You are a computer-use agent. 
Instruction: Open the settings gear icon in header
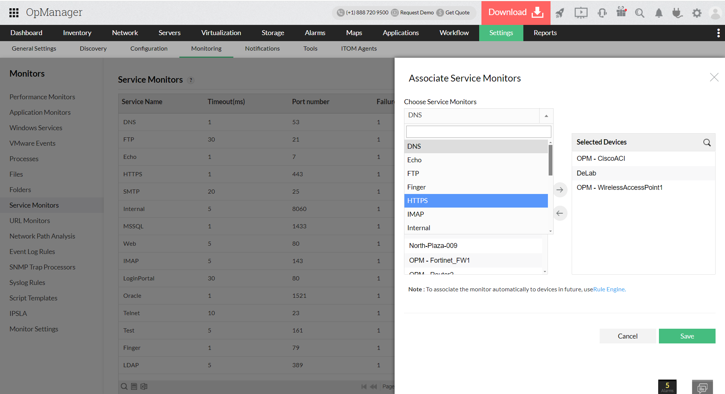[697, 13]
